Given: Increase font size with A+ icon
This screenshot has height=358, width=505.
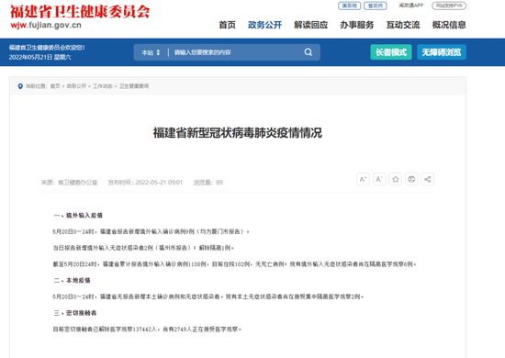Looking at the screenshot, I should pos(363,179).
